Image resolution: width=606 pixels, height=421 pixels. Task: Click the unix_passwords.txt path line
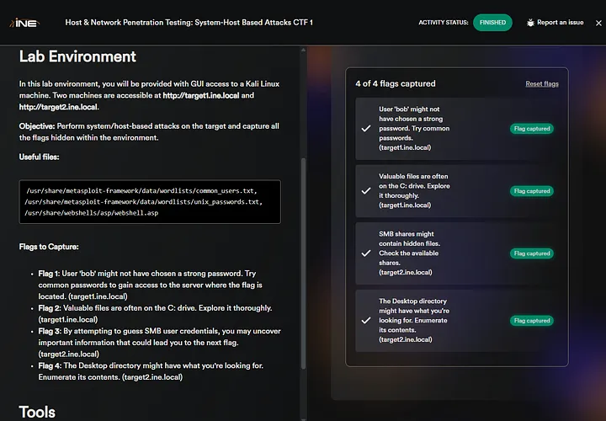coord(143,202)
